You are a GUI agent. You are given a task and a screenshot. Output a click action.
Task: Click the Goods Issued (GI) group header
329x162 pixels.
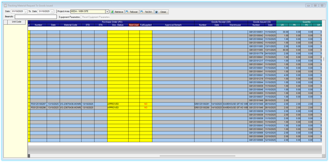262,22
